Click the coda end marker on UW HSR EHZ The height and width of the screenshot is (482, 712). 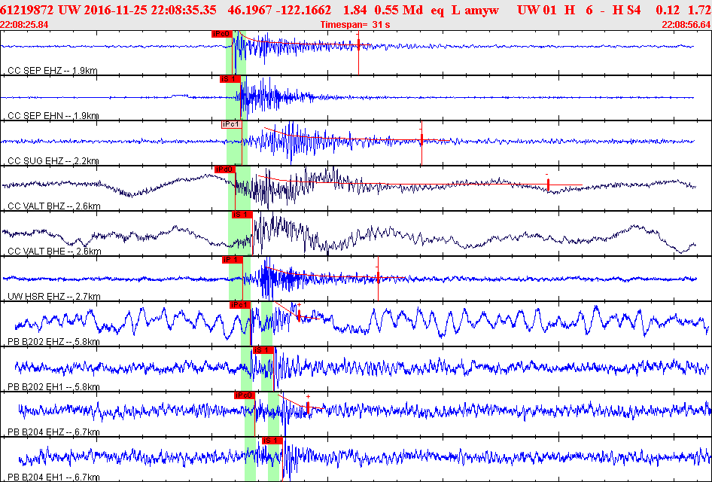point(378,277)
